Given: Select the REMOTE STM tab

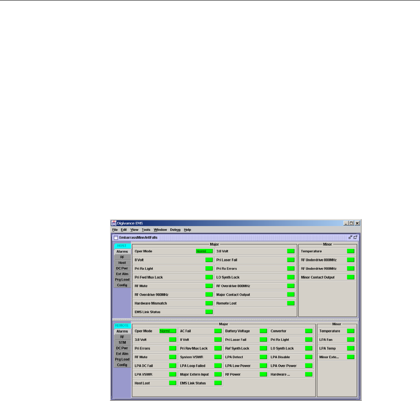Looking at the screenshot, I should click(122, 343).
